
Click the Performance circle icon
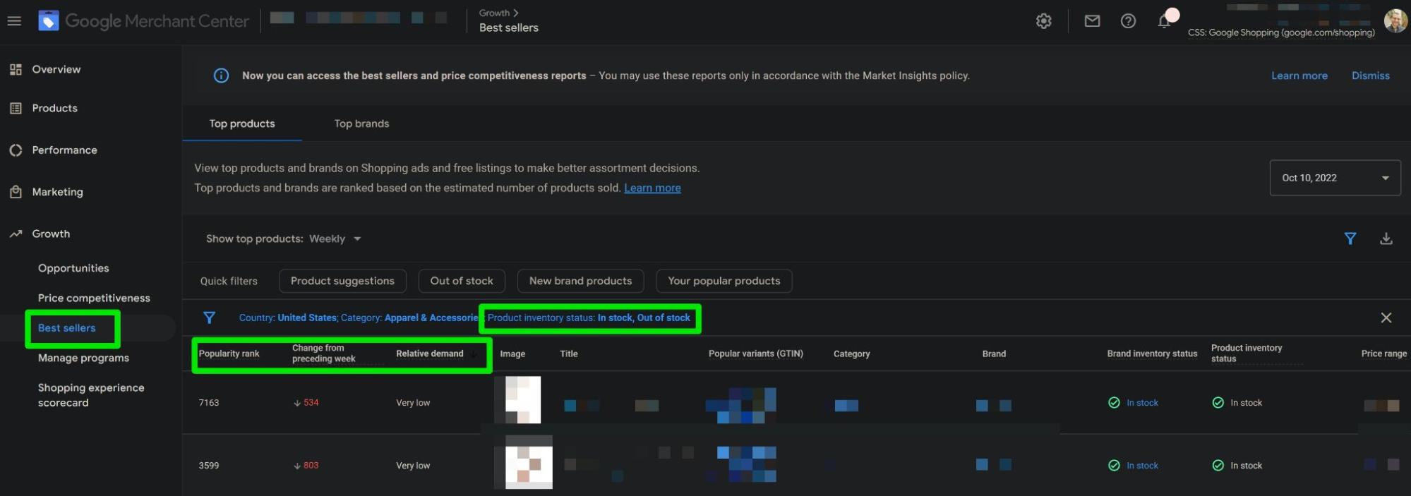pyautogui.click(x=16, y=150)
